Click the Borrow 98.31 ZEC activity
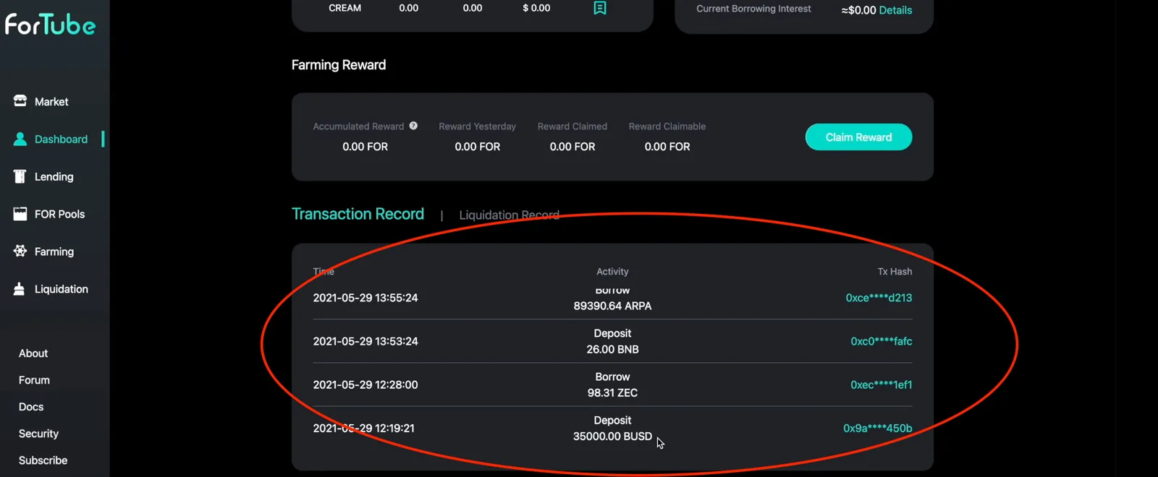This screenshot has height=477, width=1158. click(x=612, y=384)
